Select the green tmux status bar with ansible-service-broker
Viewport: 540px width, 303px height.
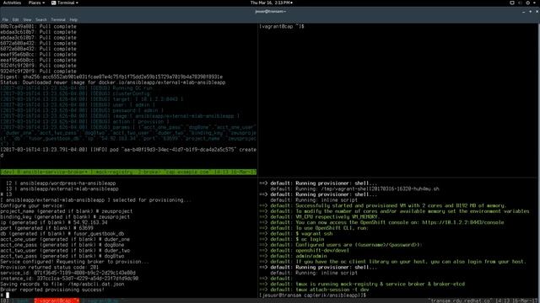128,172
